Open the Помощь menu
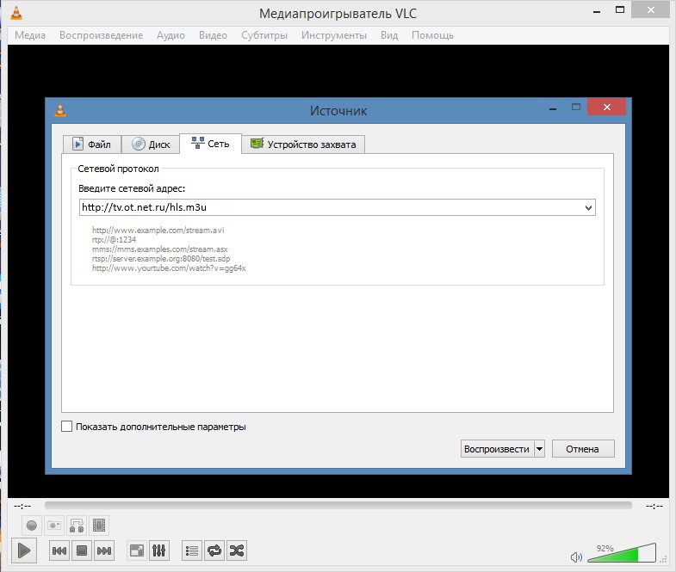676x572 pixels. click(x=432, y=35)
